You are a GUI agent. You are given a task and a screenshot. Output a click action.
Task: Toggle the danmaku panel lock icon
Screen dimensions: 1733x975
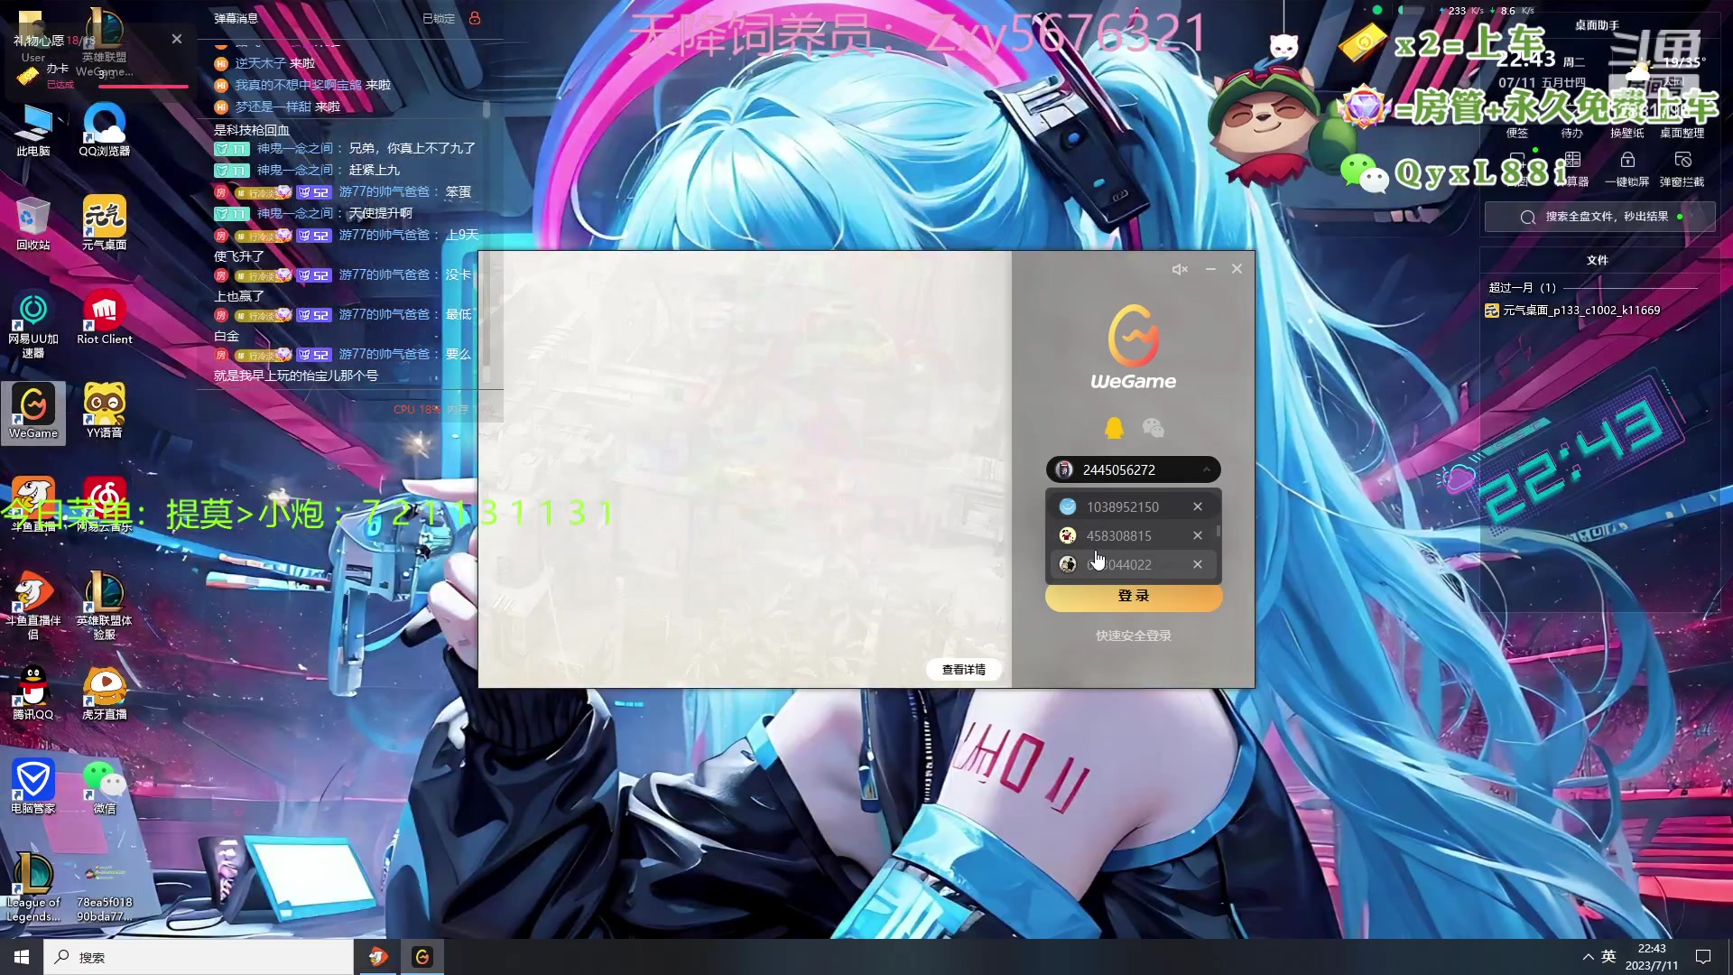[x=475, y=18]
